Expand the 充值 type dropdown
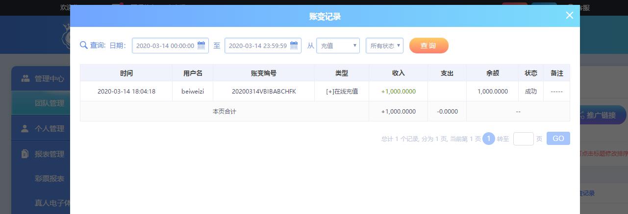 click(x=338, y=46)
